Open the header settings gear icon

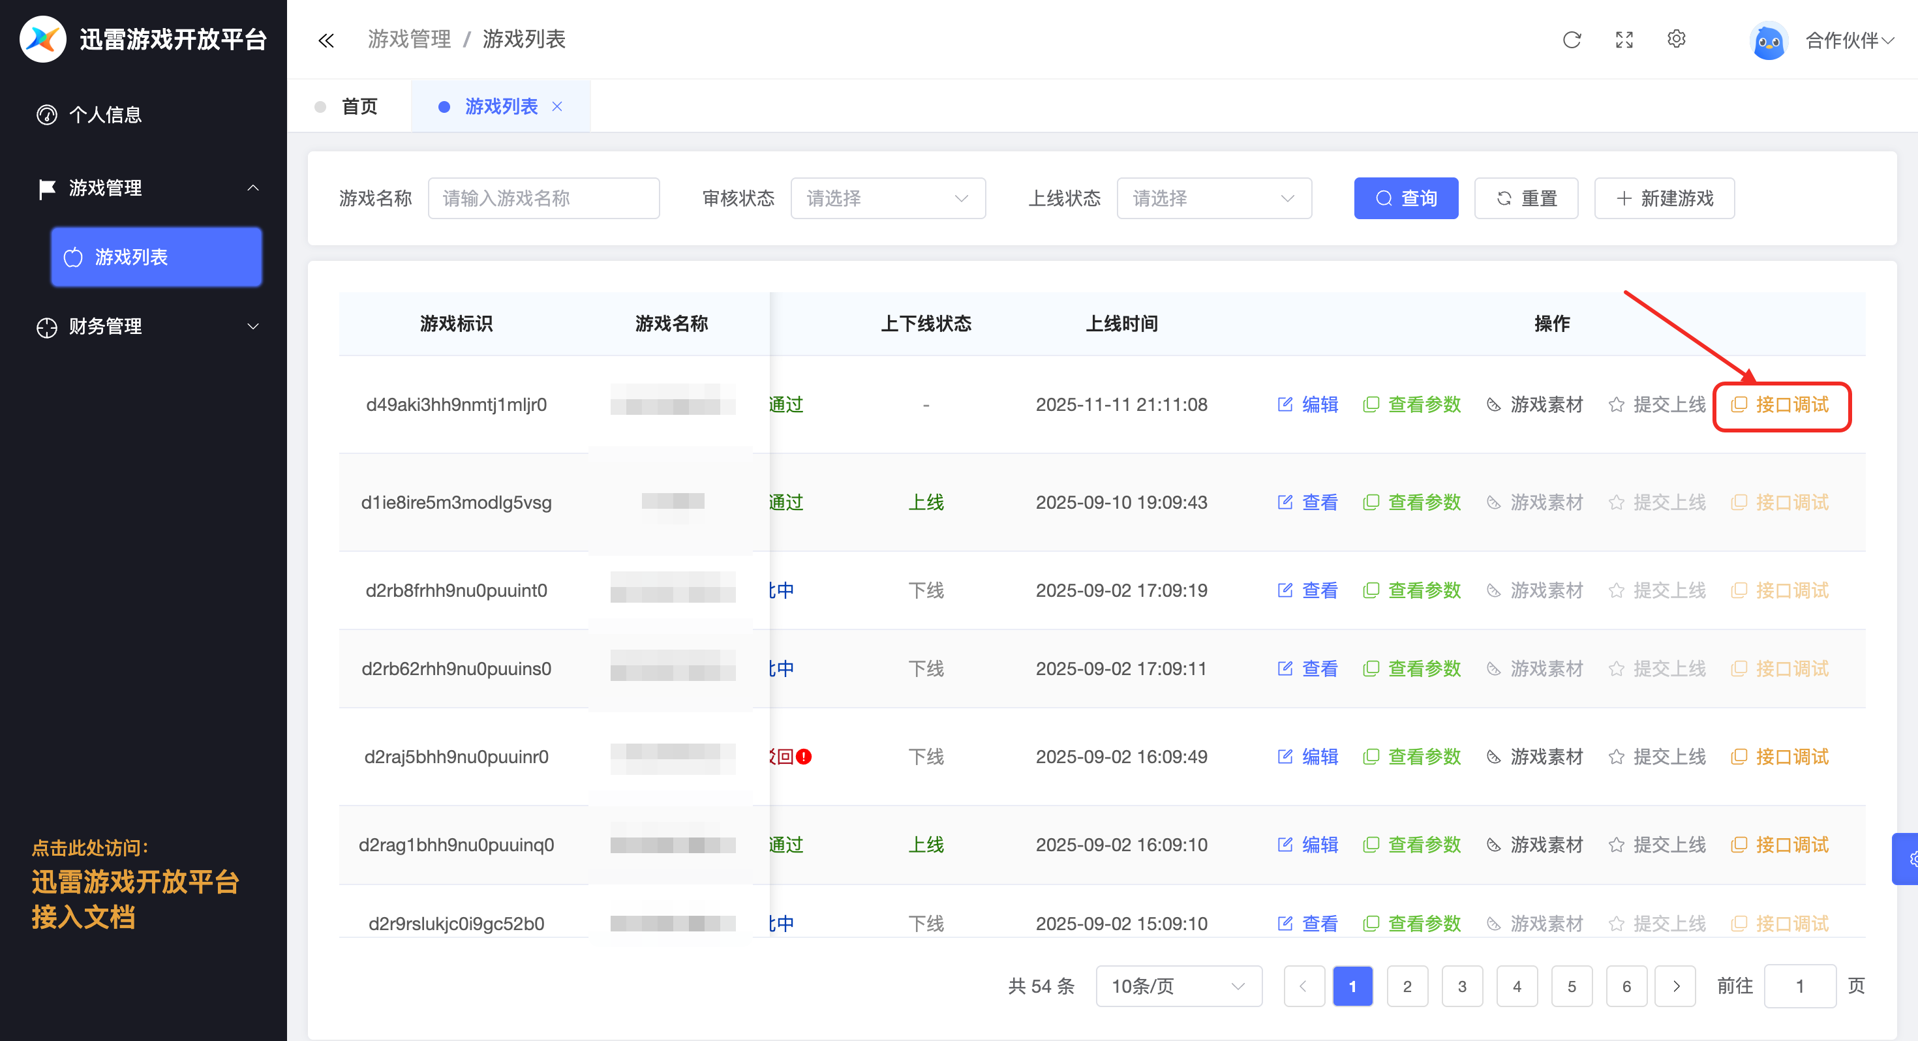point(1676,38)
